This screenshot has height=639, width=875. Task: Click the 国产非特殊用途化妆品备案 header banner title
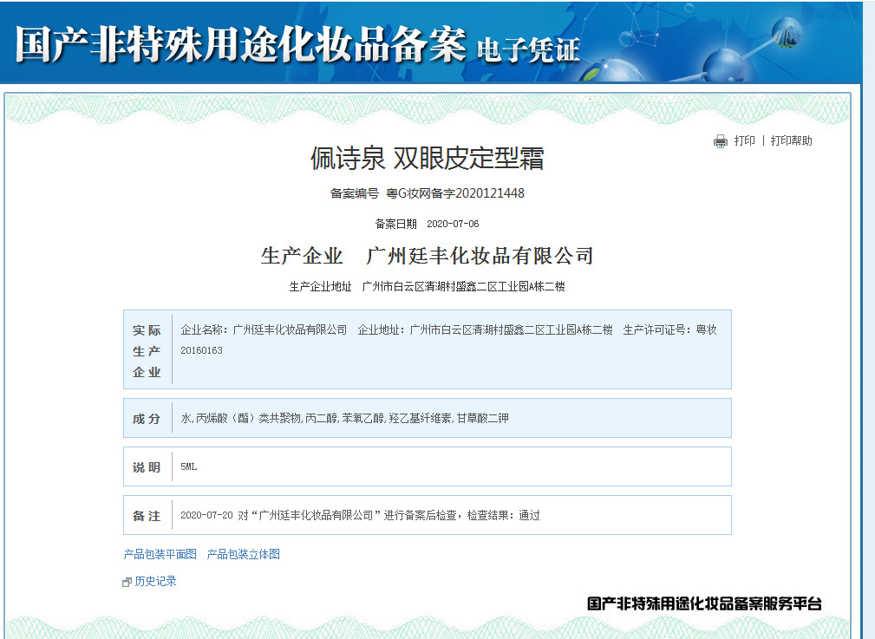(241, 45)
